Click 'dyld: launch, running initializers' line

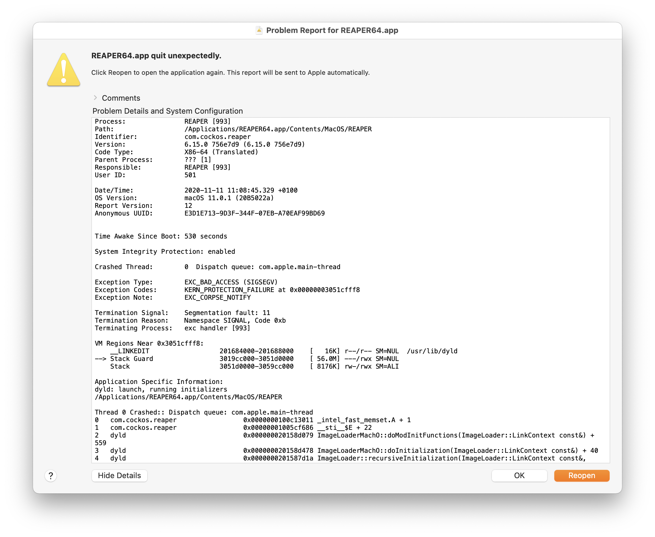(x=161, y=390)
